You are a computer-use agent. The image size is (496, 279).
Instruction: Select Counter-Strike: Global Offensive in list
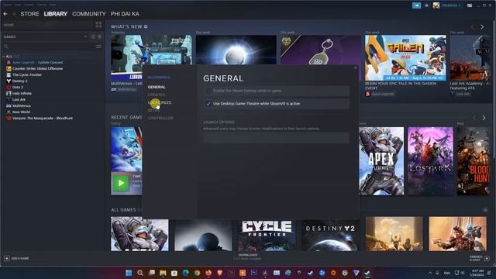point(37,69)
